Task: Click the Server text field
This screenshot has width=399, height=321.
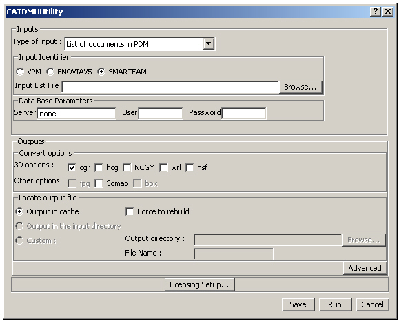Action: tap(76, 114)
